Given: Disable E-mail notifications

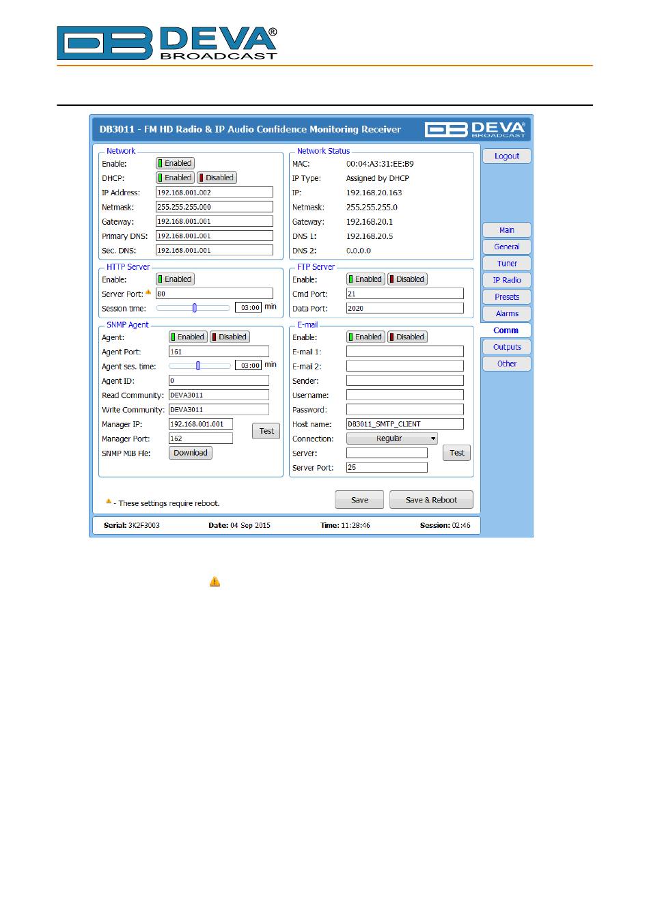Looking at the screenshot, I should (x=407, y=337).
